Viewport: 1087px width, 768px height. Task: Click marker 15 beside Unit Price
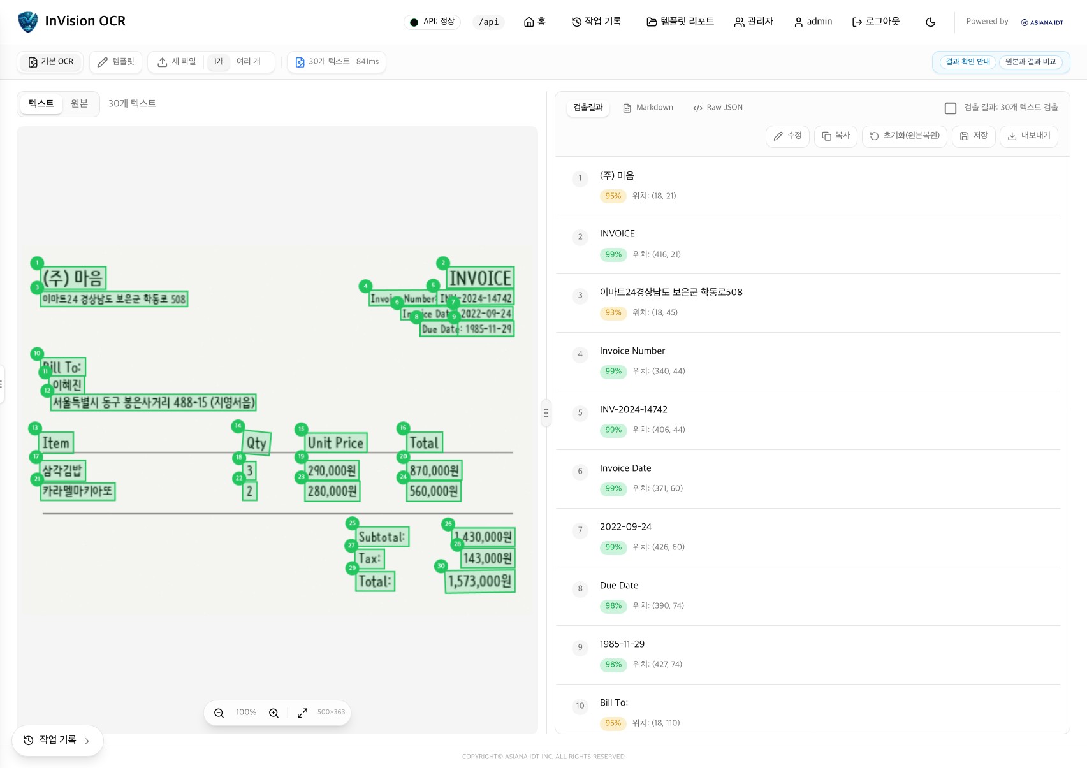[302, 429]
